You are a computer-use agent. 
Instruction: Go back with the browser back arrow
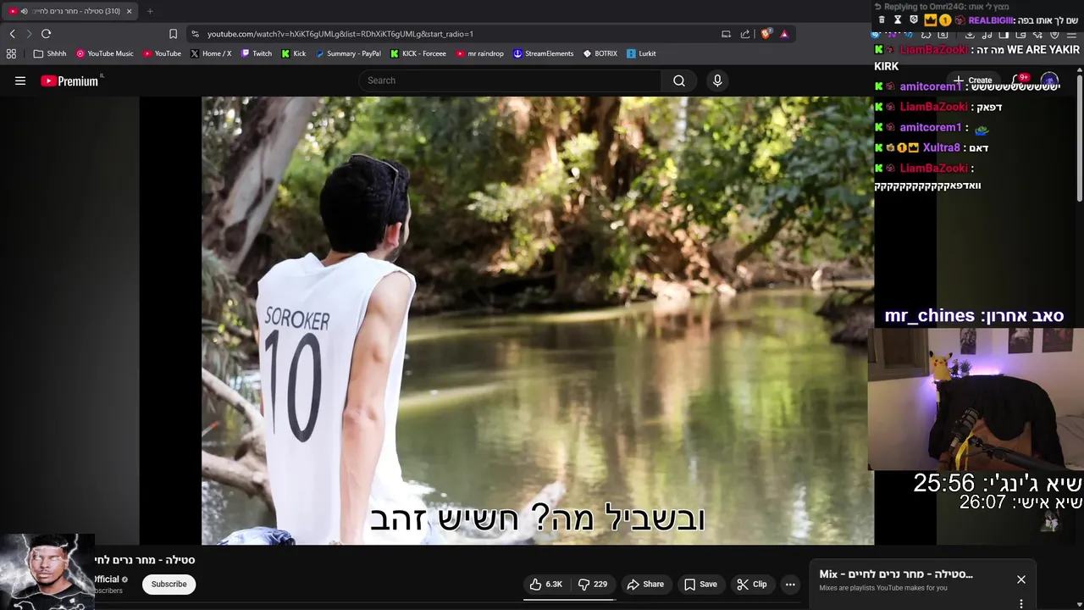pos(12,34)
